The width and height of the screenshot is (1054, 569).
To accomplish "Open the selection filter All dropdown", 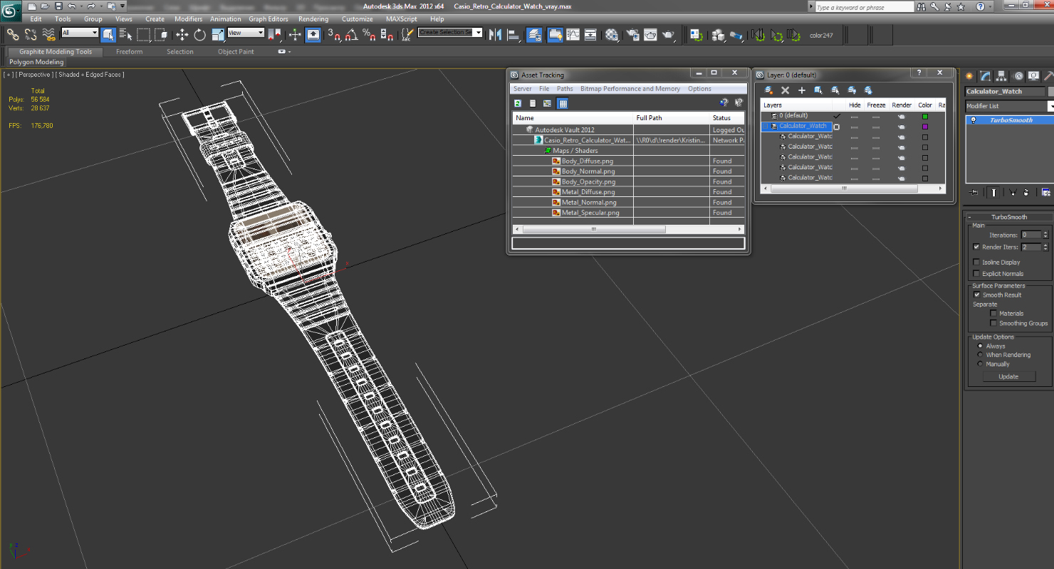I will point(80,33).
